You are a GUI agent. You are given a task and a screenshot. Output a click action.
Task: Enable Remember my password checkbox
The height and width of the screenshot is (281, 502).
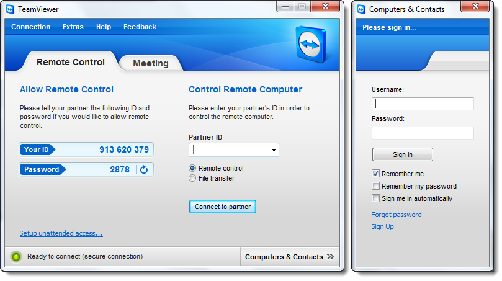point(375,186)
